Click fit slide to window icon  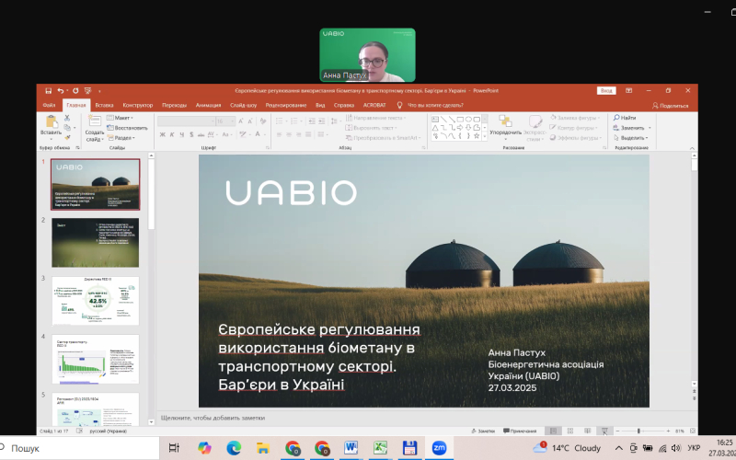point(693,431)
